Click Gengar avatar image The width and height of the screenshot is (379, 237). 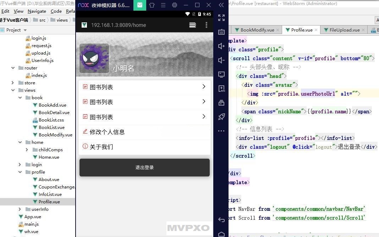pos(94,58)
